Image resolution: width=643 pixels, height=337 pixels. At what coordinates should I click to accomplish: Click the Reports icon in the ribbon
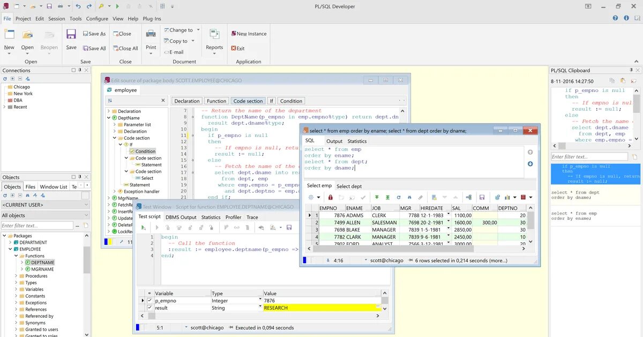tap(214, 34)
